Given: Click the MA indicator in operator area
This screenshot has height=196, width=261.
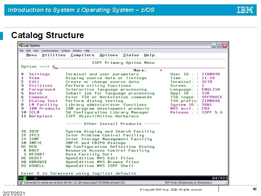Looking at the screenshot, I should point(21,178).
